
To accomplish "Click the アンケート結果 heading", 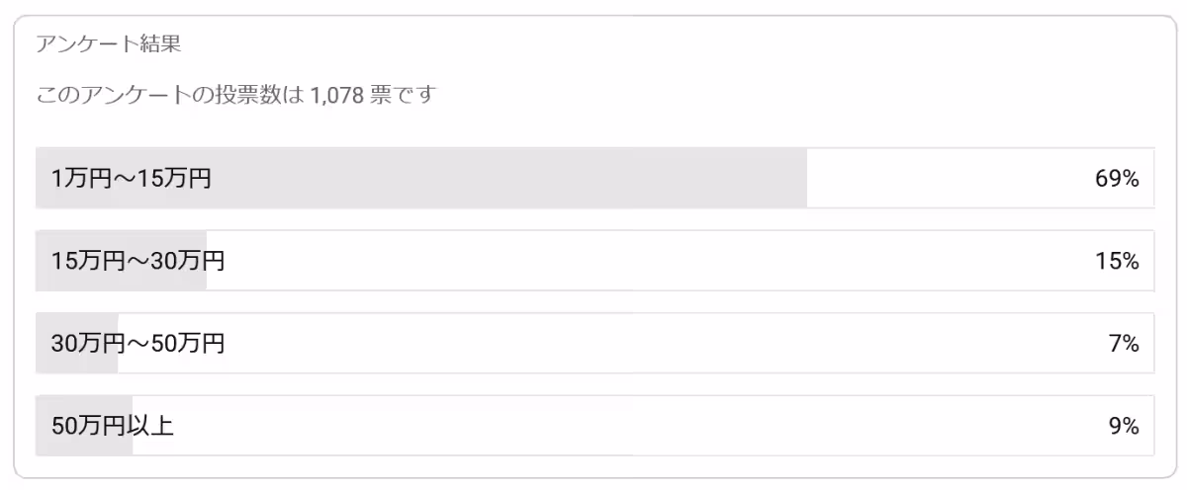I will click(108, 44).
